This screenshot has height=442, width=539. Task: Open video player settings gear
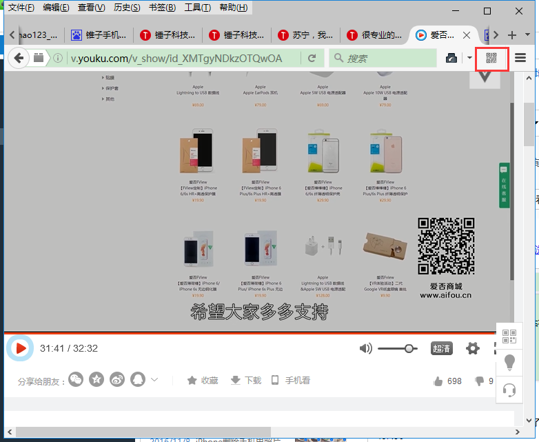click(x=473, y=348)
